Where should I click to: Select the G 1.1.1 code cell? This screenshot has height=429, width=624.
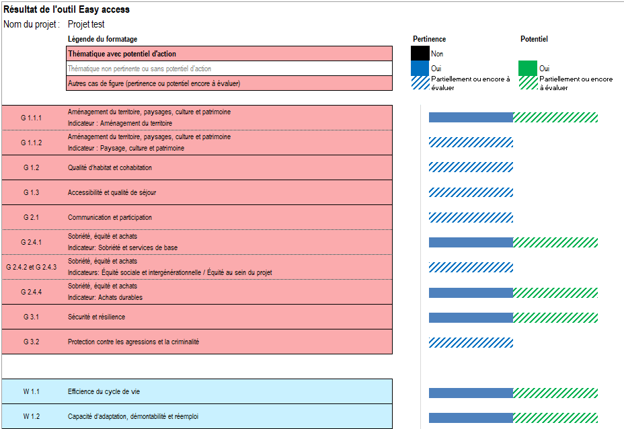[32, 118]
